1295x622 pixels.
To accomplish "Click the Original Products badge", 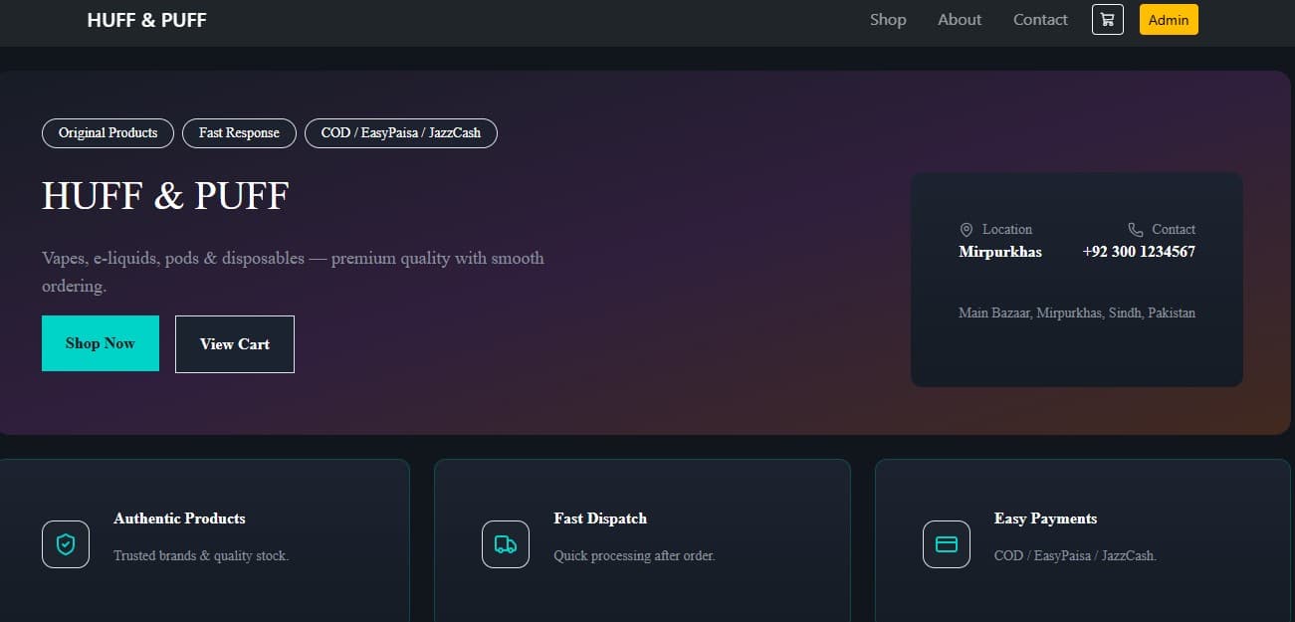I will [x=108, y=133].
